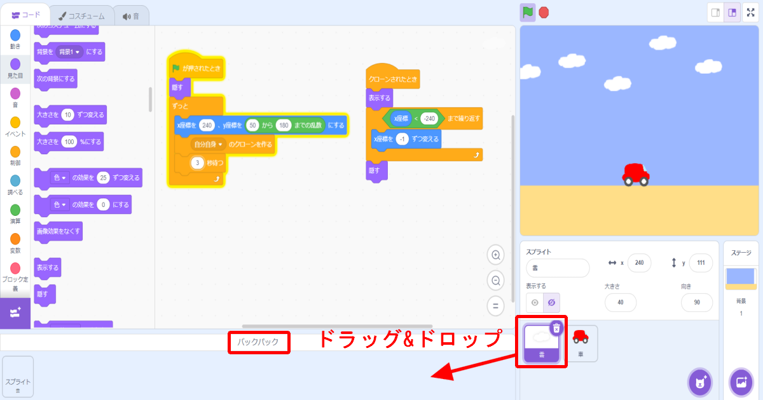Select the Operators (演算) block category
Screen dimensions: 763x400
[15, 214]
